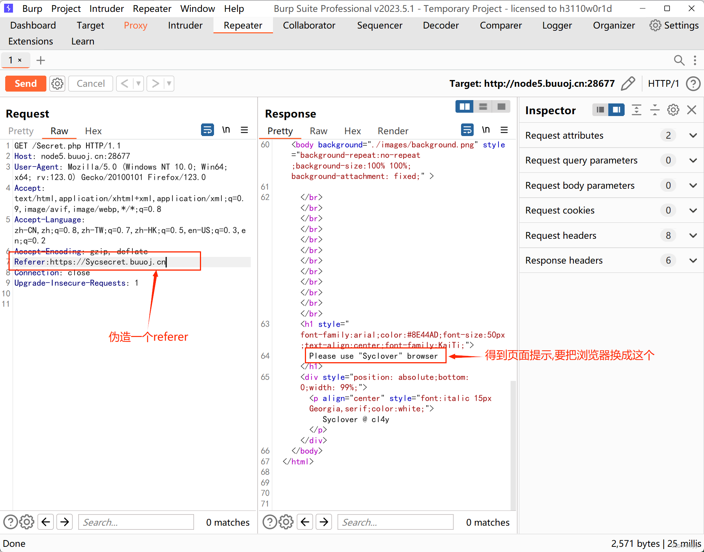Open the Intruder menu in menu bar

pyautogui.click(x=106, y=9)
